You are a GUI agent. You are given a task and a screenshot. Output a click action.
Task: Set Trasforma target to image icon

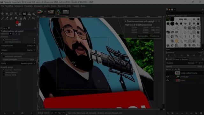(19, 34)
